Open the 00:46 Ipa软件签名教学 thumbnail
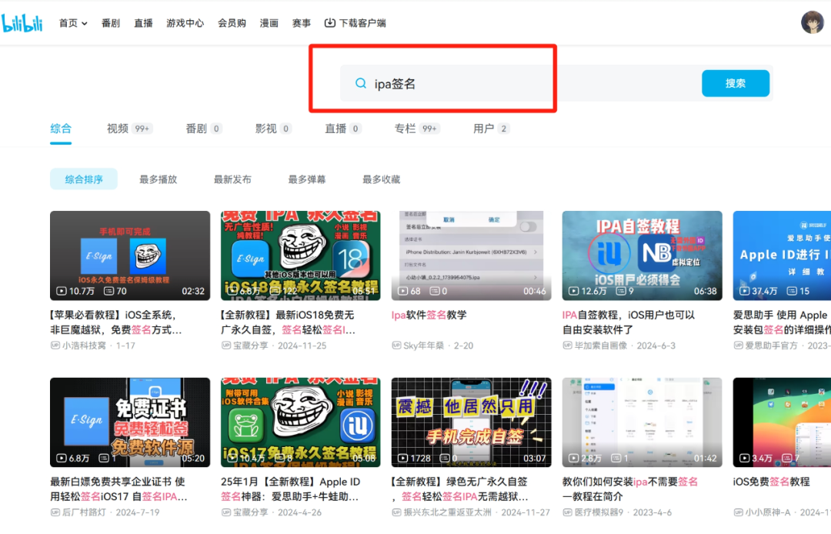Viewport: 831px width, 534px height. (471, 255)
